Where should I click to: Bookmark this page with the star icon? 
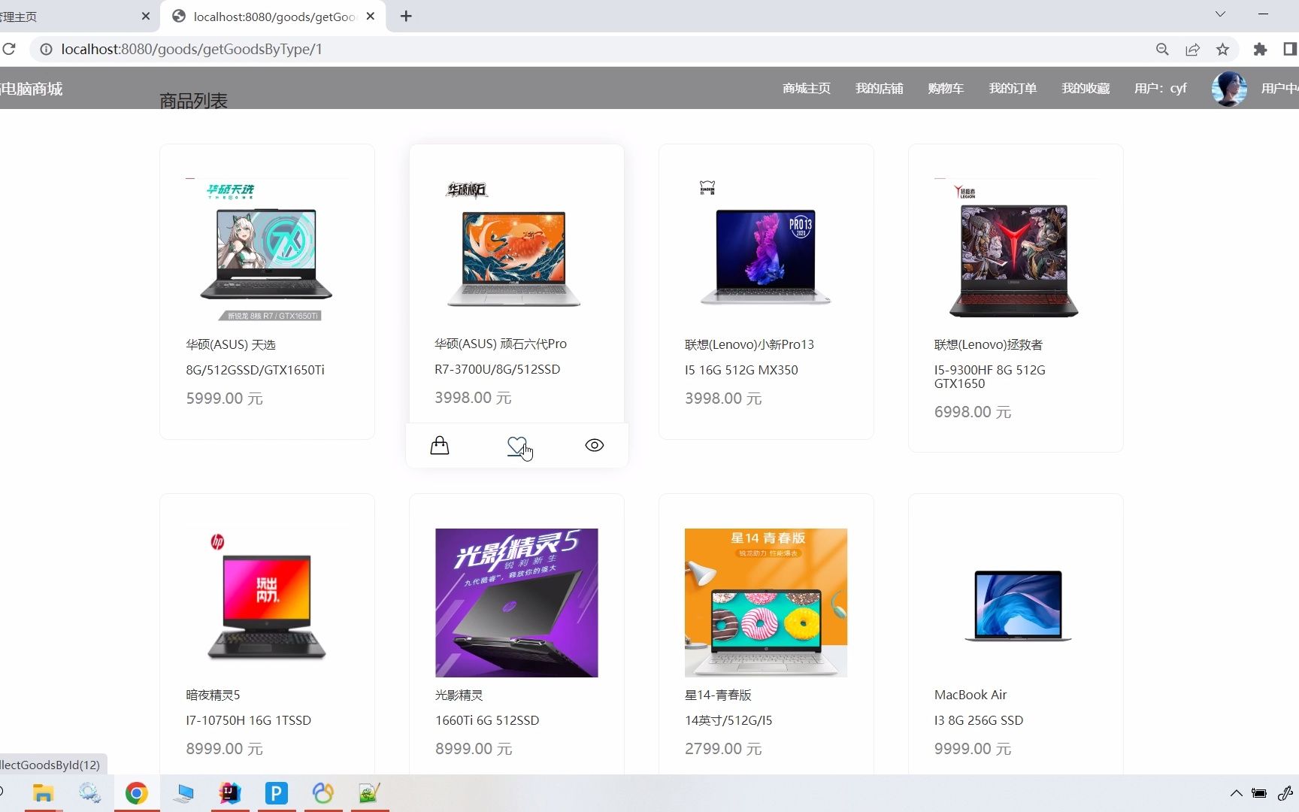pos(1222,49)
